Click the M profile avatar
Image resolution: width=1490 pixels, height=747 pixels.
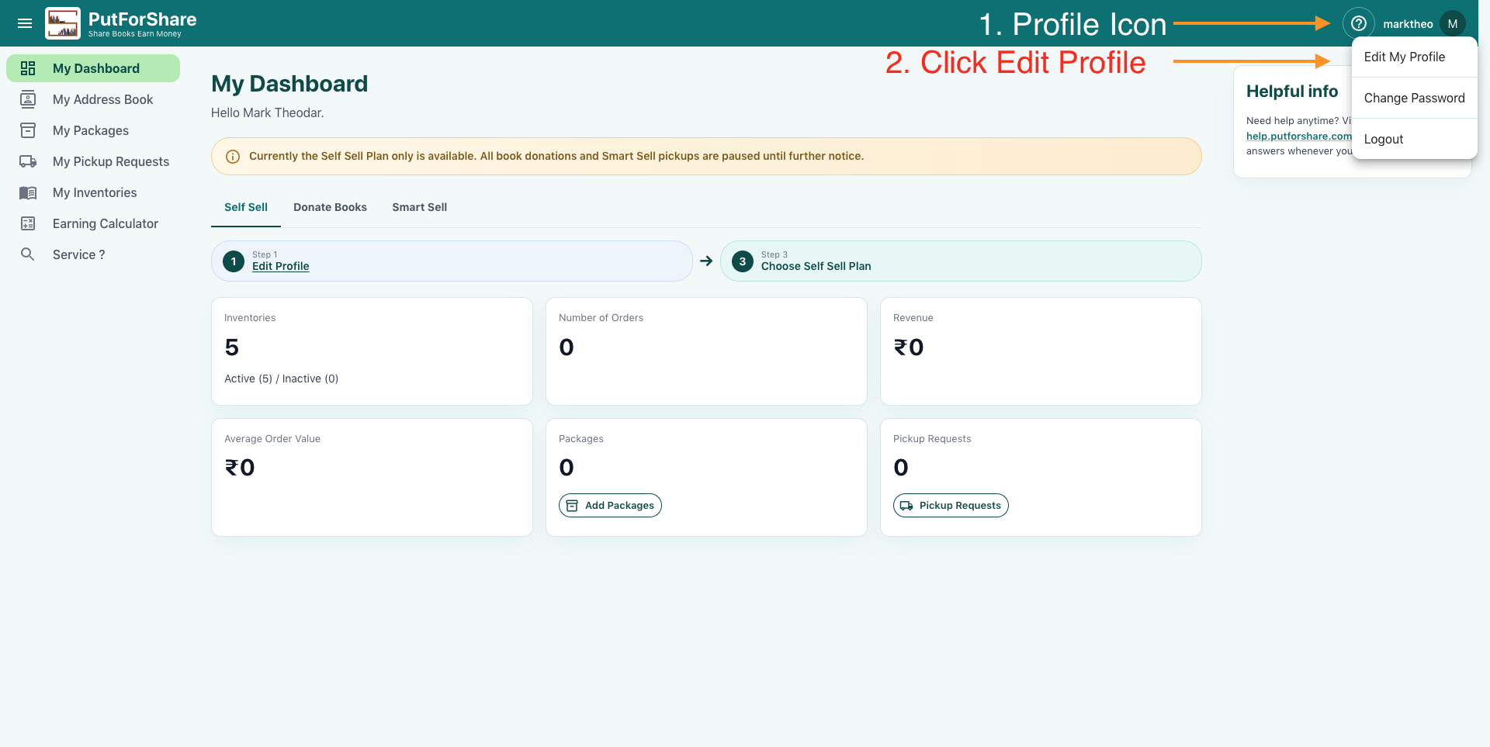(x=1453, y=23)
